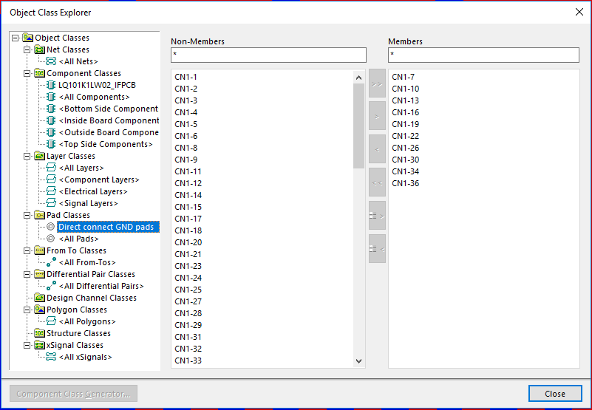
Task: Click the All Nets net icon
Action: click(x=51, y=61)
